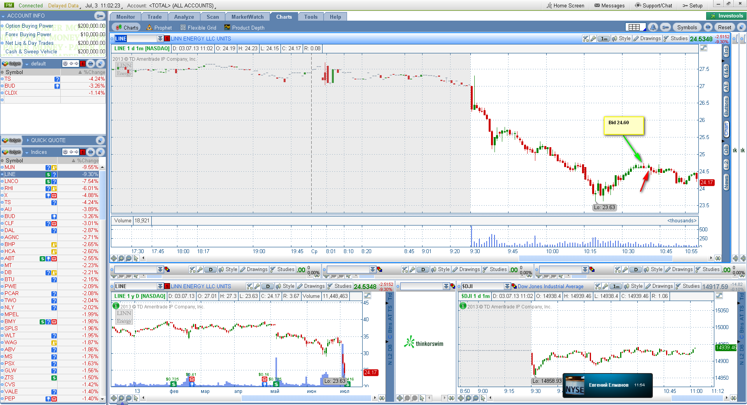
Task: Click left arrow in default watchlist header
Action: click(71, 64)
